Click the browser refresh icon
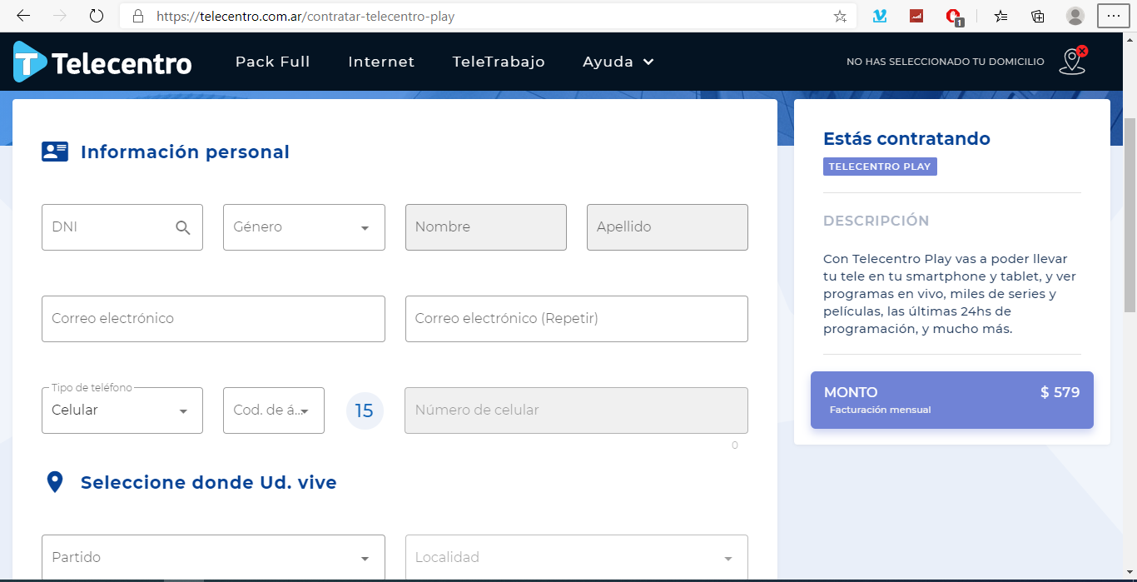 97,16
